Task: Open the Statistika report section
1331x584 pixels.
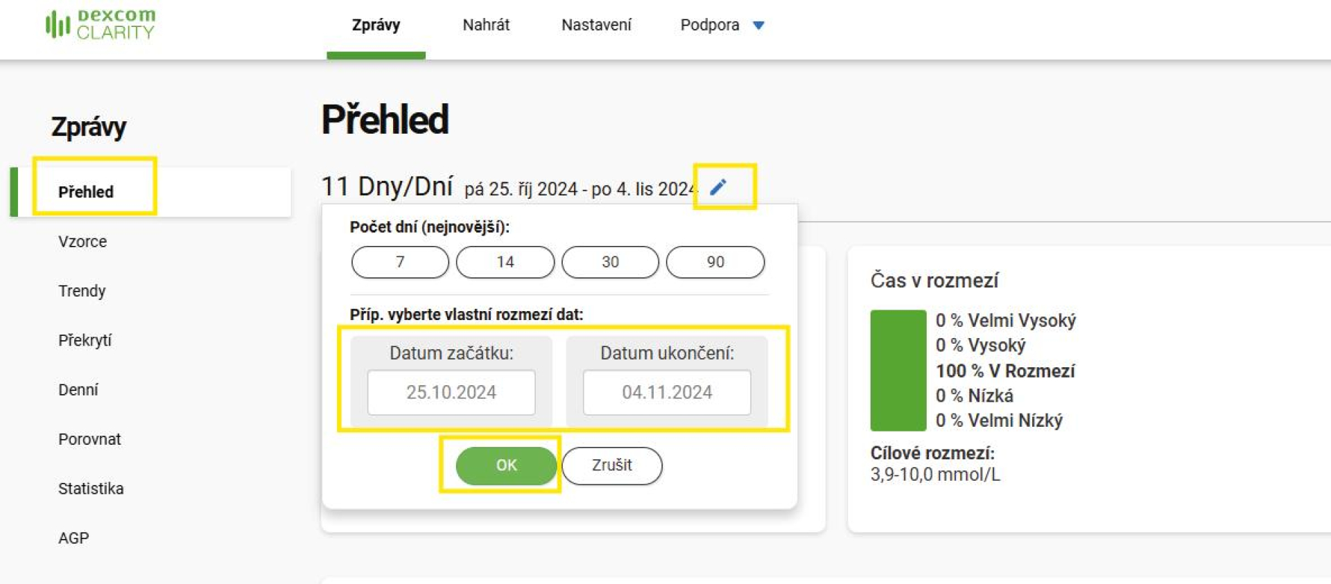Action: 91,488
